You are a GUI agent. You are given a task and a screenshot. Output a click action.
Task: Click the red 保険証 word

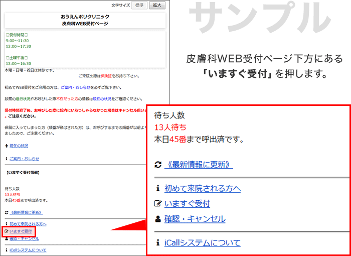(106, 76)
